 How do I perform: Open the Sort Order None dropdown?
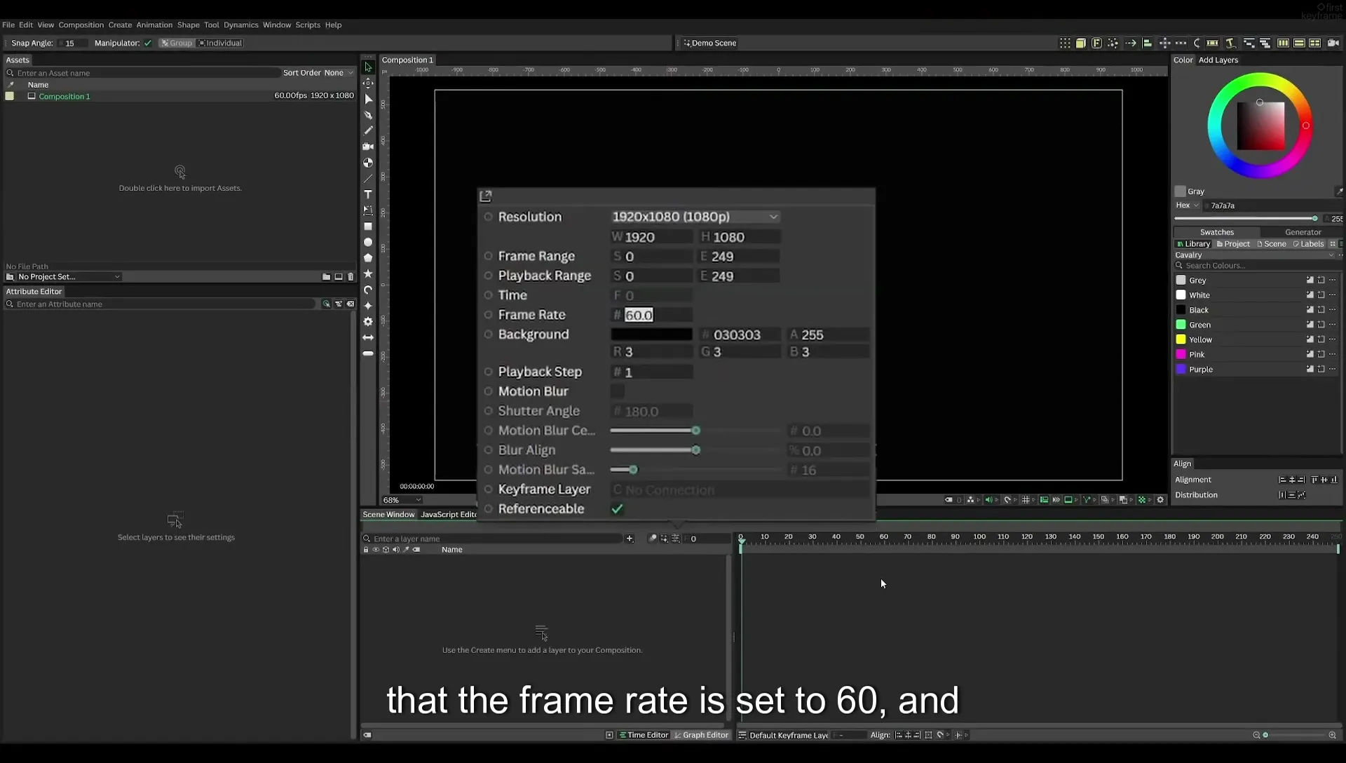pyautogui.click(x=338, y=73)
